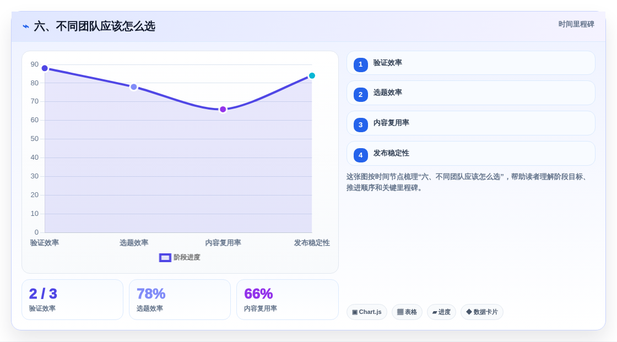Viewport: 617px width, 342px height.
Task: Click the 数据卡片 tag chip
Action: [x=482, y=312]
